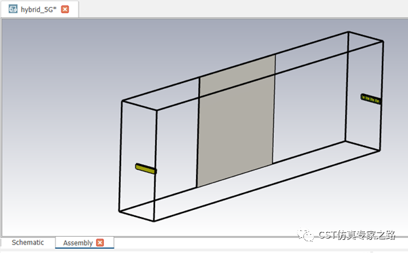408x253 pixels.
Task: Close the Assembly tab
Action: pyautogui.click(x=100, y=243)
